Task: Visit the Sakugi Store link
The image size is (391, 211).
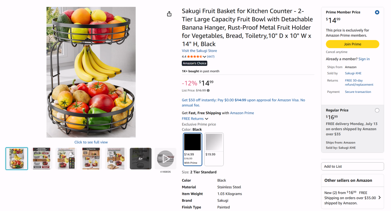Action: tap(199, 51)
